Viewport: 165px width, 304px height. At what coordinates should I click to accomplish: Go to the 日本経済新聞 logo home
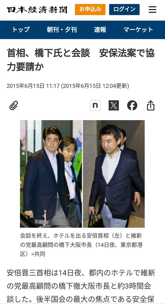[37, 10]
